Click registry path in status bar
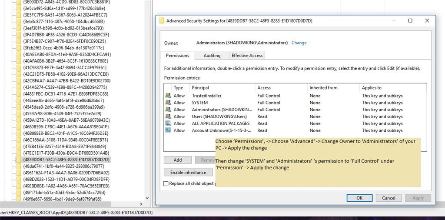The image size is (445, 220). click(76, 213)
